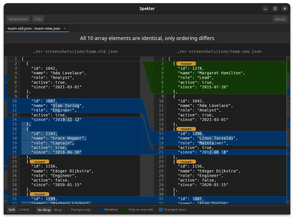Switch to Split view mode
The width and height of the screenshot is (294, 219).
[12, 210]
